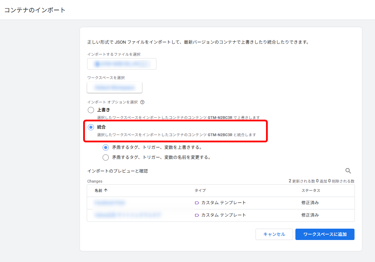375x262 pixels.
Task: Choose 矛盾するタグ、トリガー、変数を上書きする
Action: tap(106, 148)
